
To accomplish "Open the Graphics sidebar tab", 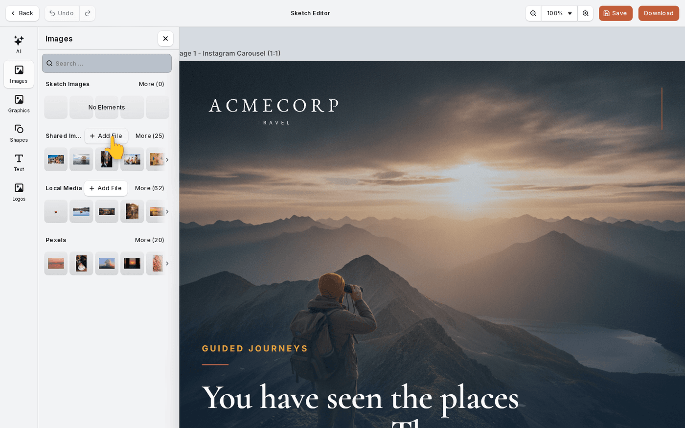I will 19,104.
